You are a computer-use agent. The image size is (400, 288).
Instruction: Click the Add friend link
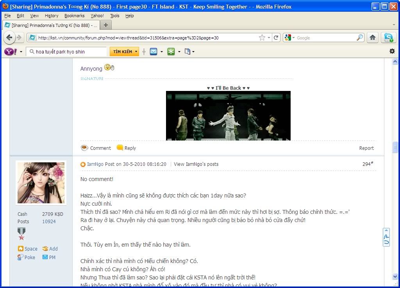[53, 249]
